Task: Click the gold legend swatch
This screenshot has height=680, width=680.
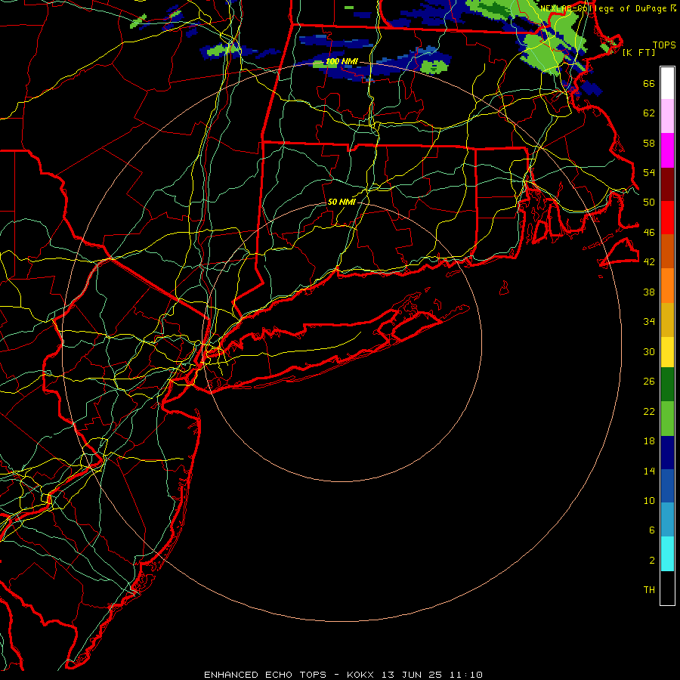Action: pos(667,320)
